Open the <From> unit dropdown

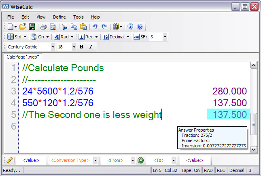point(133,160)
